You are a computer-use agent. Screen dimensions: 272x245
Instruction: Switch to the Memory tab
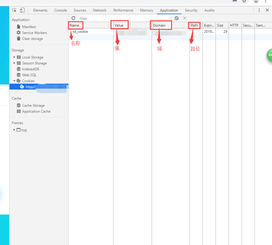click(x=147, y=10)
